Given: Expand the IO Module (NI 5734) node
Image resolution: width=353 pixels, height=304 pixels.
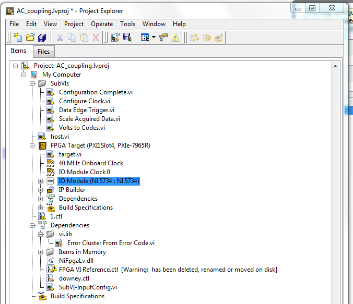Looking at the screenshot, I should (41, 181).
